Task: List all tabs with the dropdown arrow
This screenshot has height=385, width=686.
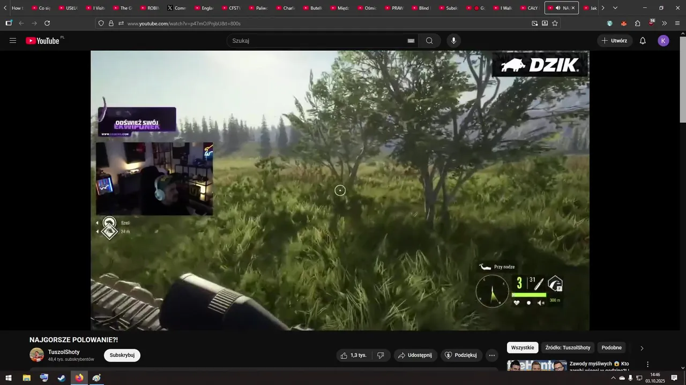Action: click(615, 8)
